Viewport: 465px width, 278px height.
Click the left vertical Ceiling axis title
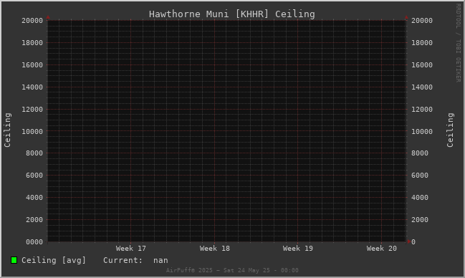(7, 130)
